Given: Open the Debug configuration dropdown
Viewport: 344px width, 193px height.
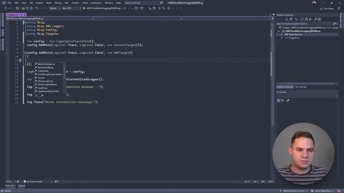Looking at the screenshot, I should 55,8.
